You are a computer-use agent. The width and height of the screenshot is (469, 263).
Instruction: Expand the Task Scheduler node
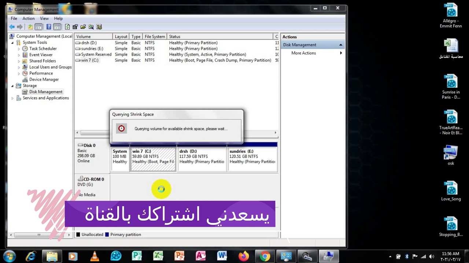pos(19,49)
